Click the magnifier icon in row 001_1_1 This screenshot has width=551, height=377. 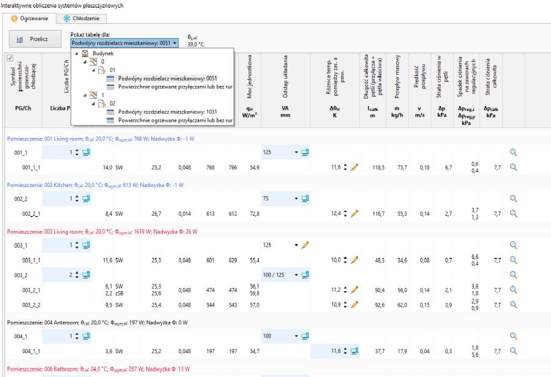click(x=514, y=167)
